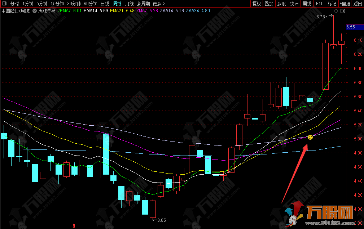Select the 60分钟 period tab

point(90,4)
